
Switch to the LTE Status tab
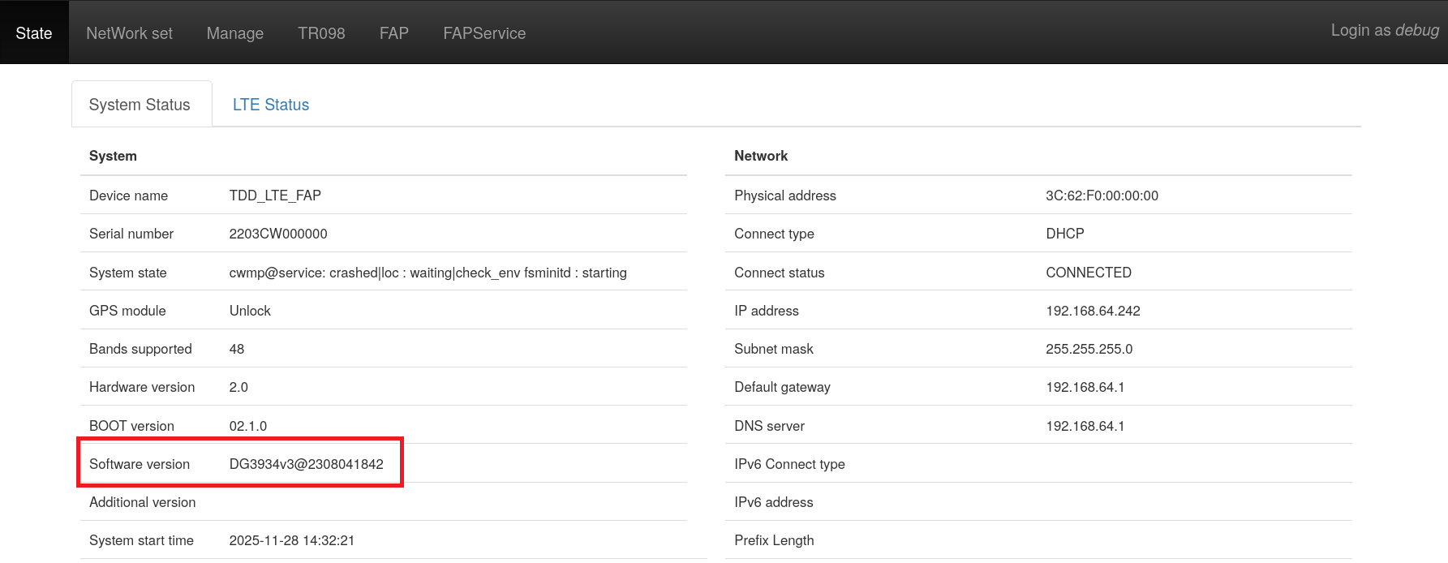(271, 105)
